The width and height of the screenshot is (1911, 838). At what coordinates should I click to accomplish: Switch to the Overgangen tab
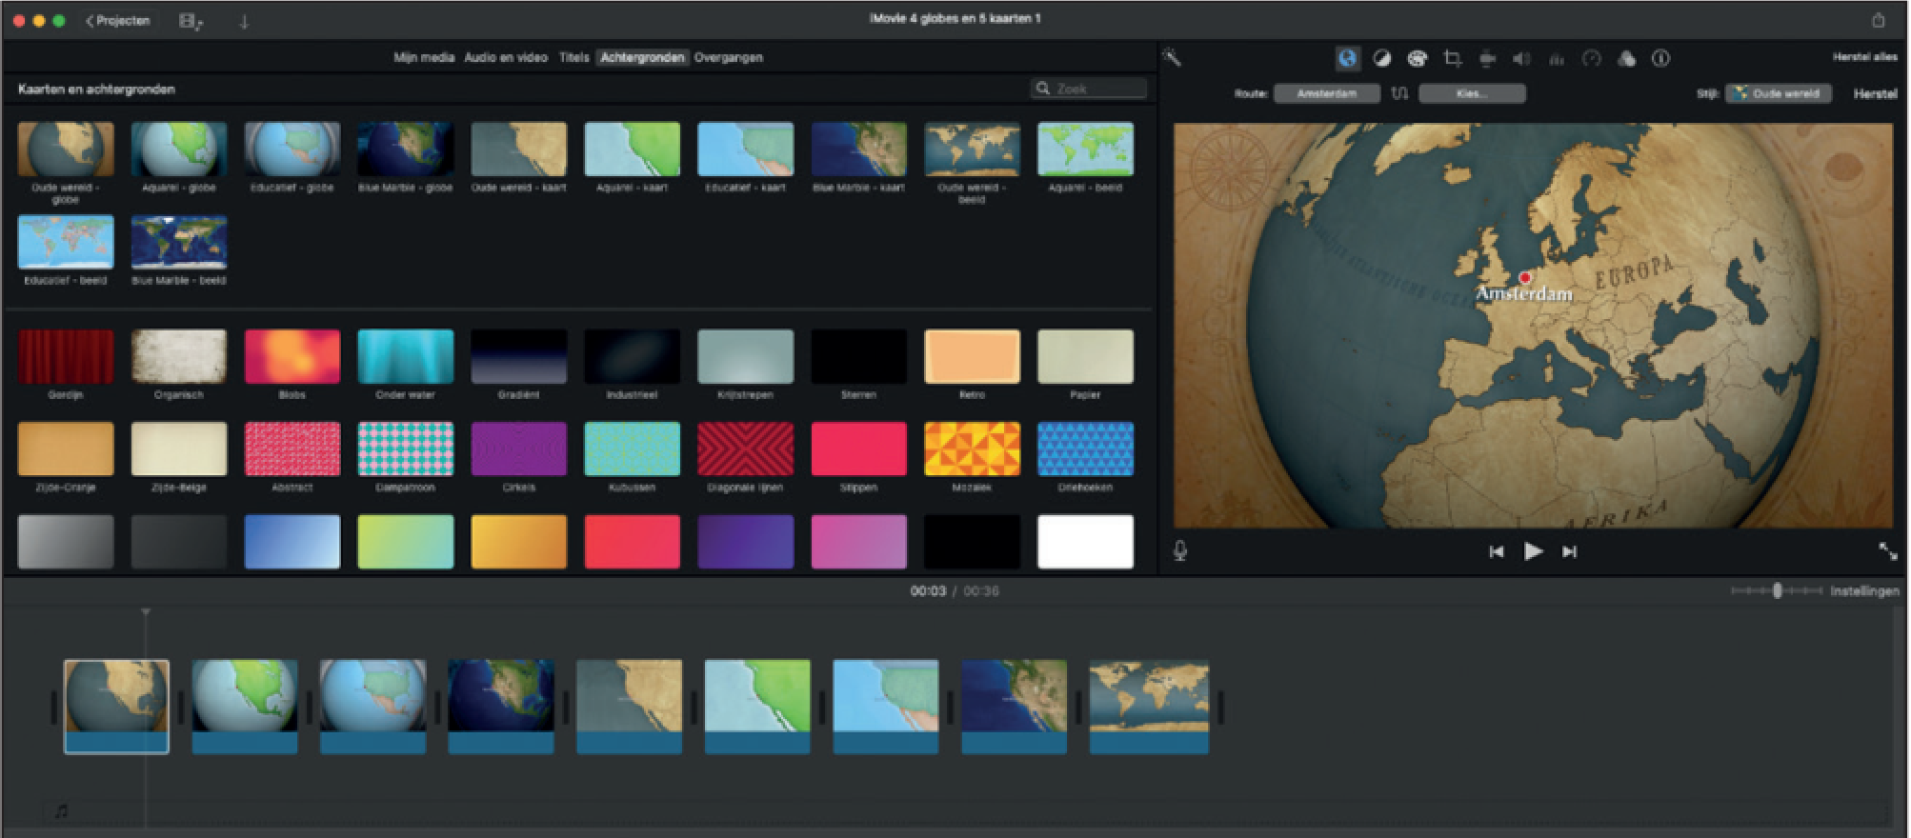pos(728,57)
